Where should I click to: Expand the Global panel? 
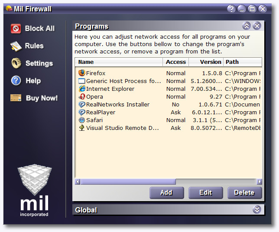257,209
